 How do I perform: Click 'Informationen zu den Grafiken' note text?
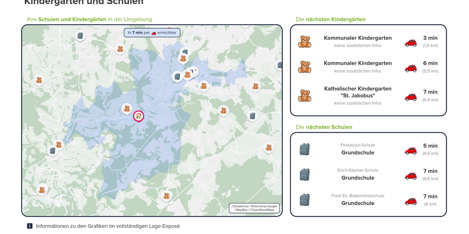(x=107, y=226)
